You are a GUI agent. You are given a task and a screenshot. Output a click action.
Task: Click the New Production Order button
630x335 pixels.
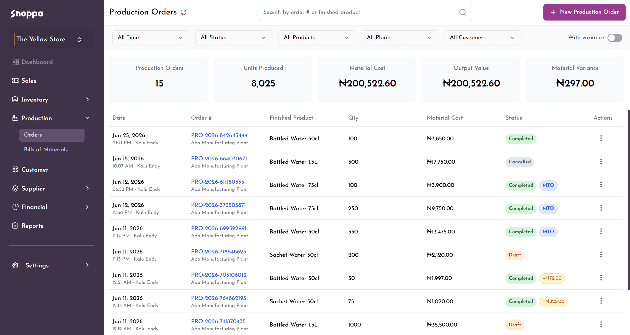point(584,12)
